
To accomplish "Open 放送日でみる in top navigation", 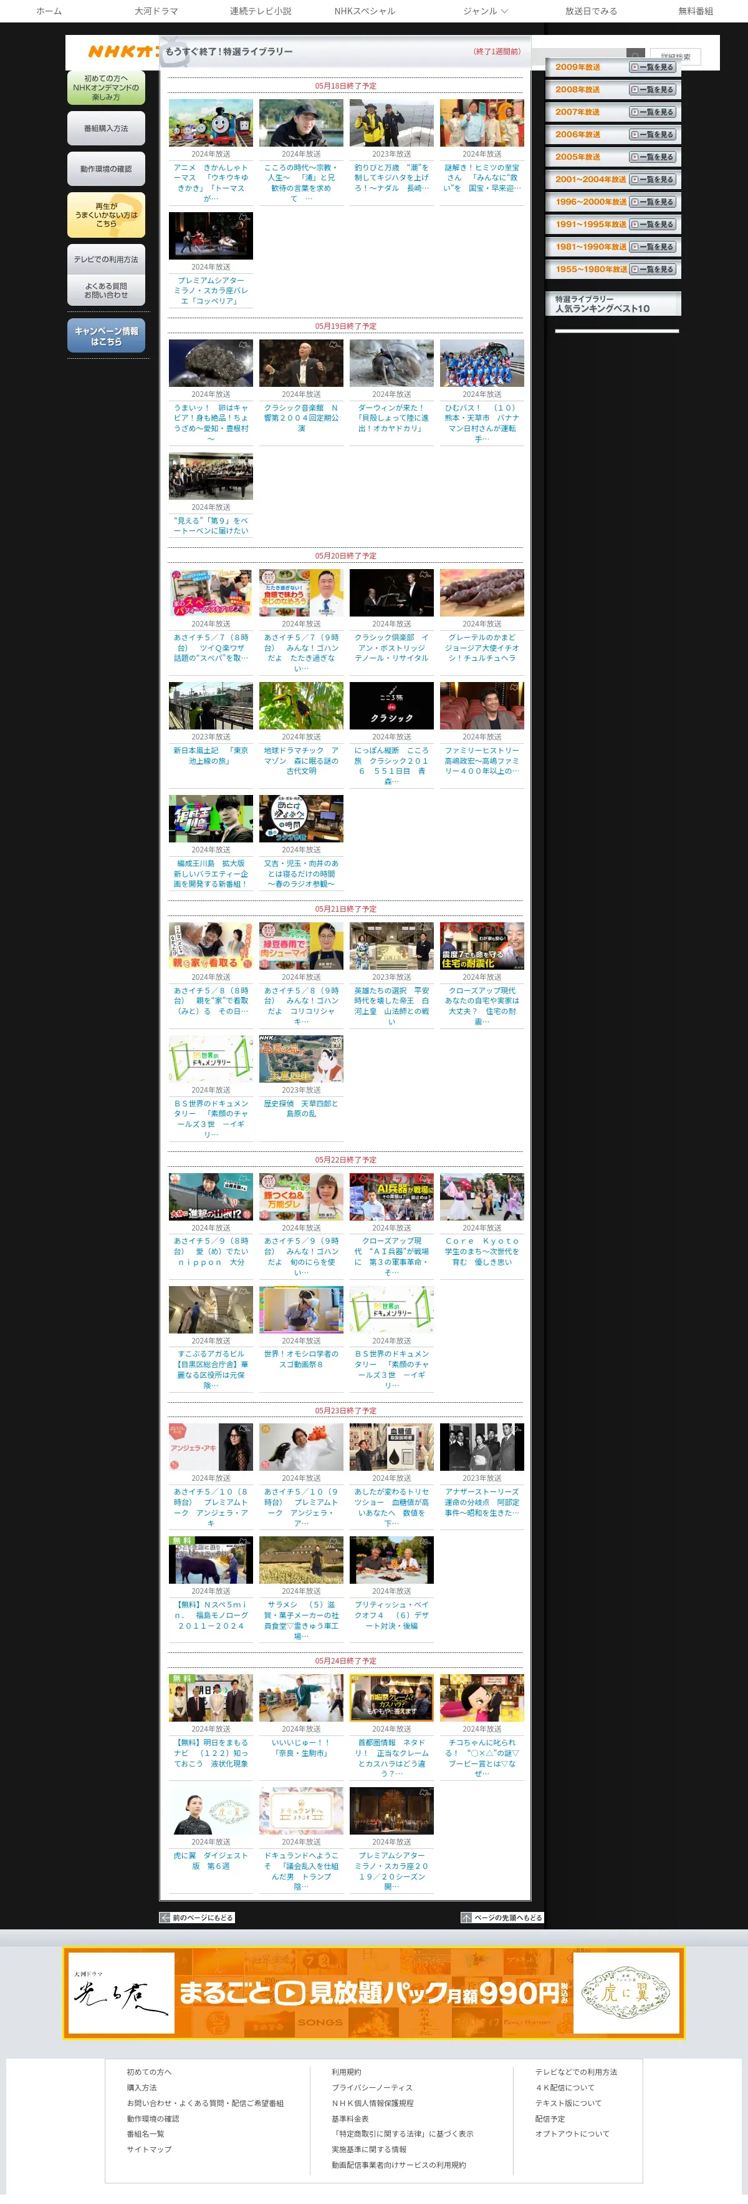I will pos(591,11).
